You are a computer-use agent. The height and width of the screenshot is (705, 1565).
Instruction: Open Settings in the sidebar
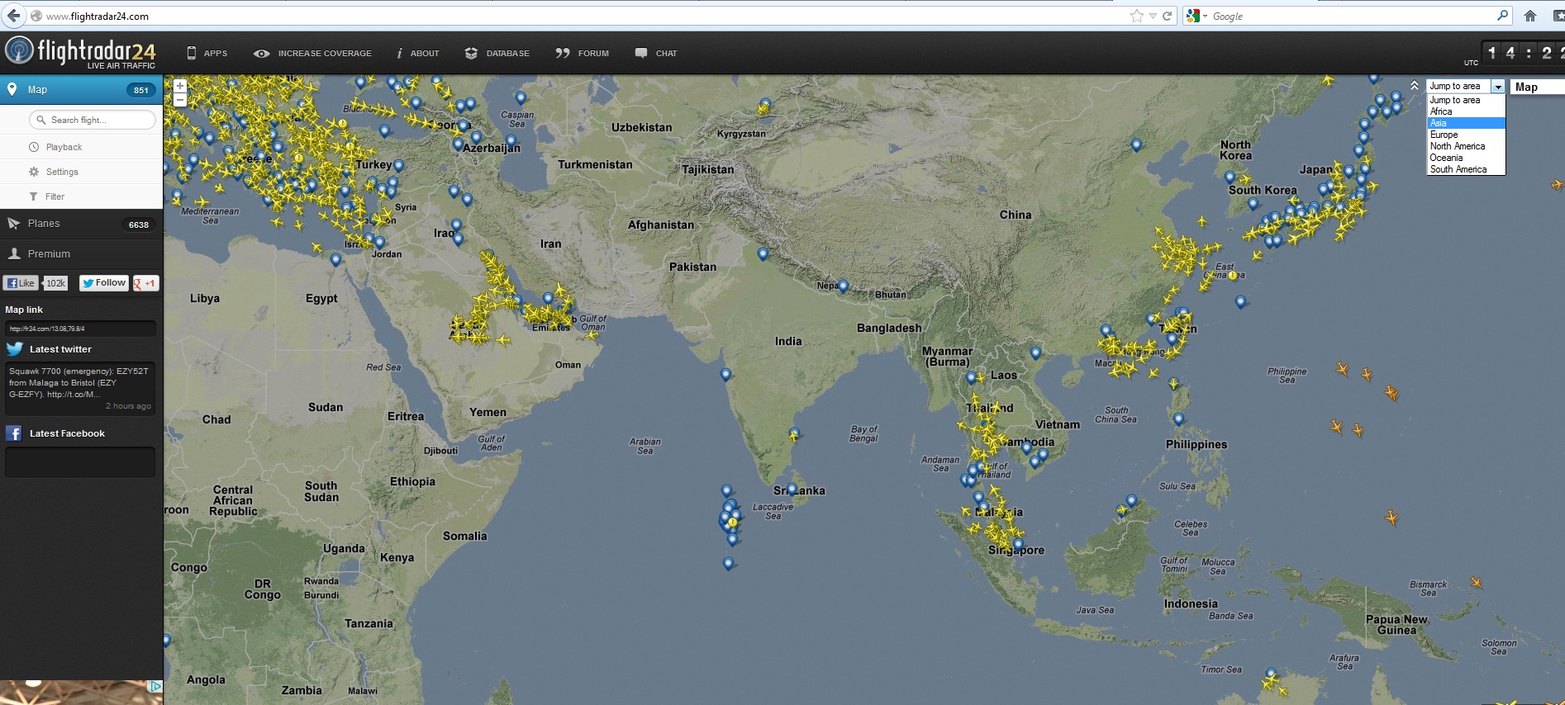click(x=62, y=172)
